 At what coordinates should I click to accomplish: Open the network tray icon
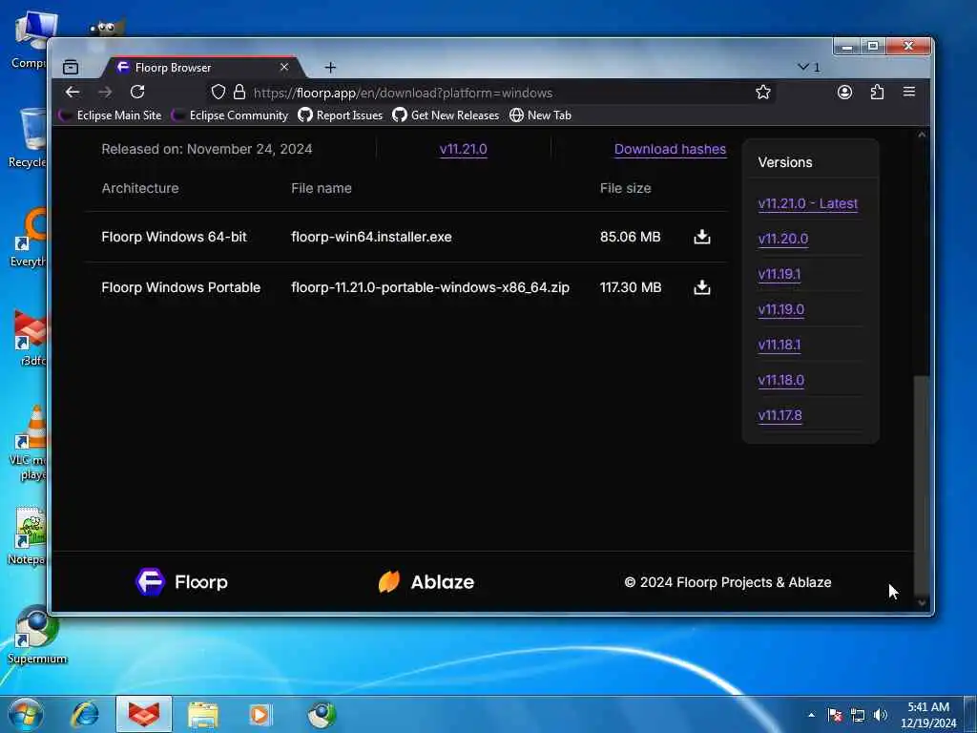(x=858, y=715)
